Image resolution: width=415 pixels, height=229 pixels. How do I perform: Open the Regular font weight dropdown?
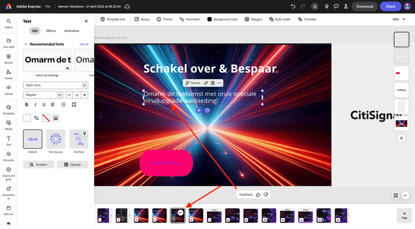[x=43, y=95]
